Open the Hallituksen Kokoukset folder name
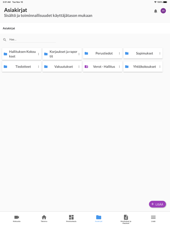The width and height of the screenshot is (170, 227). click(x=22, y=54)
